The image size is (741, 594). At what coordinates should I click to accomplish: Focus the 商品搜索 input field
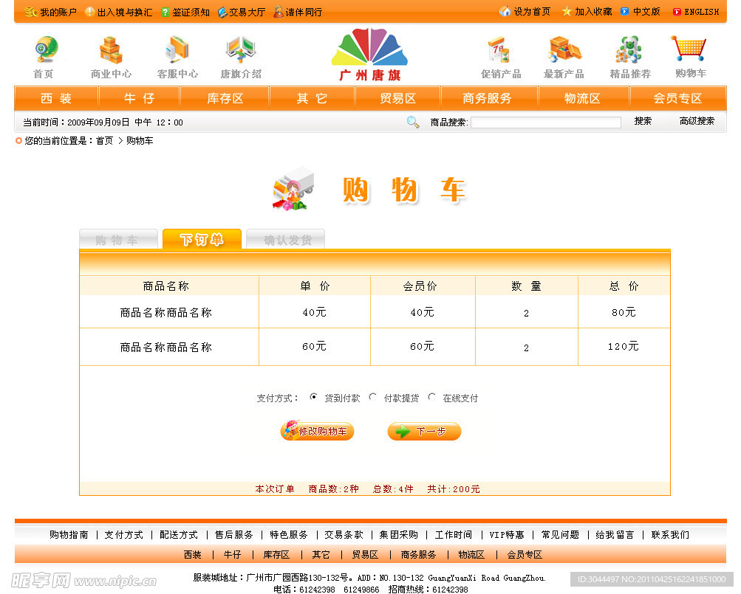(x=545, y=122)
